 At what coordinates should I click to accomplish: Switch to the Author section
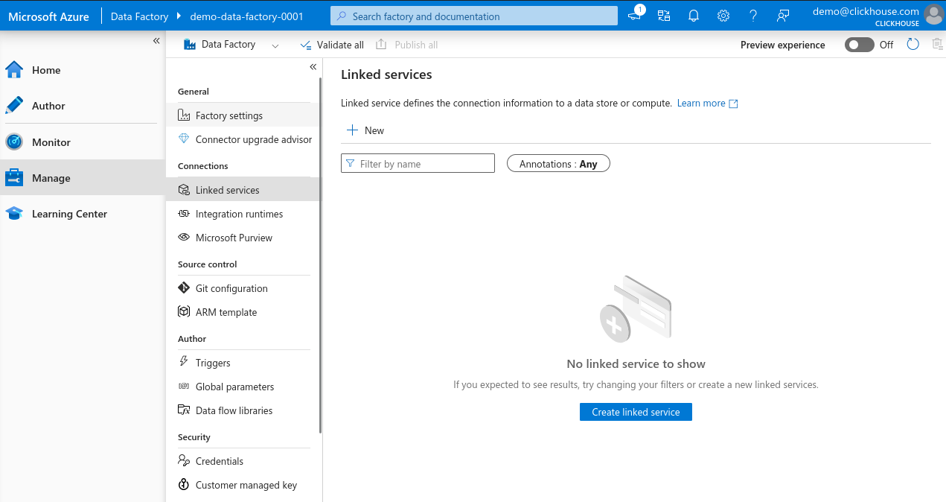click(47, 106)
